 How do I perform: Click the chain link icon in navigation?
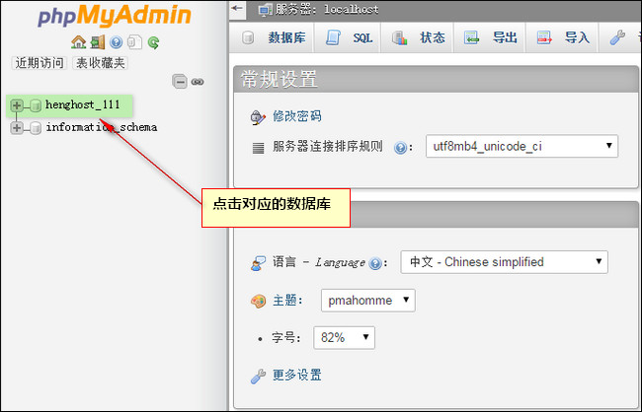coord(198,82)
